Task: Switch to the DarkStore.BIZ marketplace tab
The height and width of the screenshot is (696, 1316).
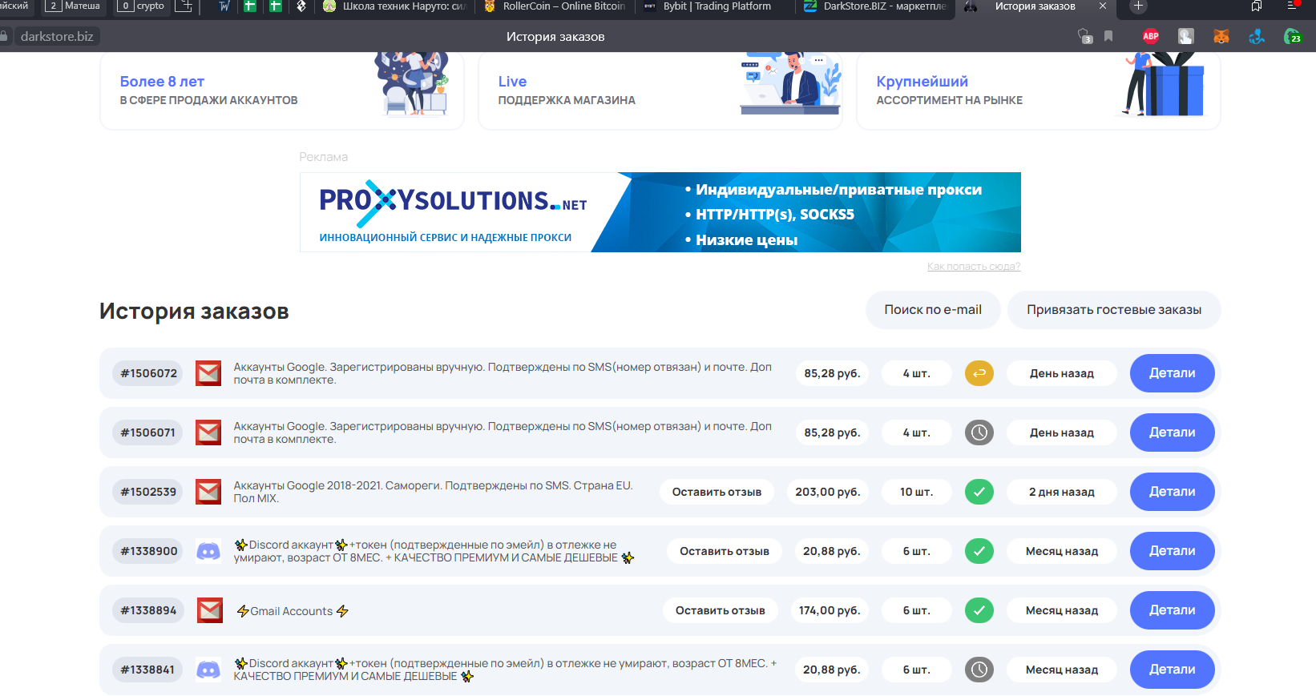Action: tap(875, 6)
